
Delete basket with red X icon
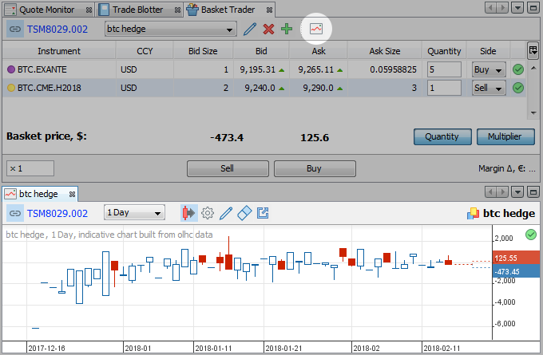[x=268, y=29]
